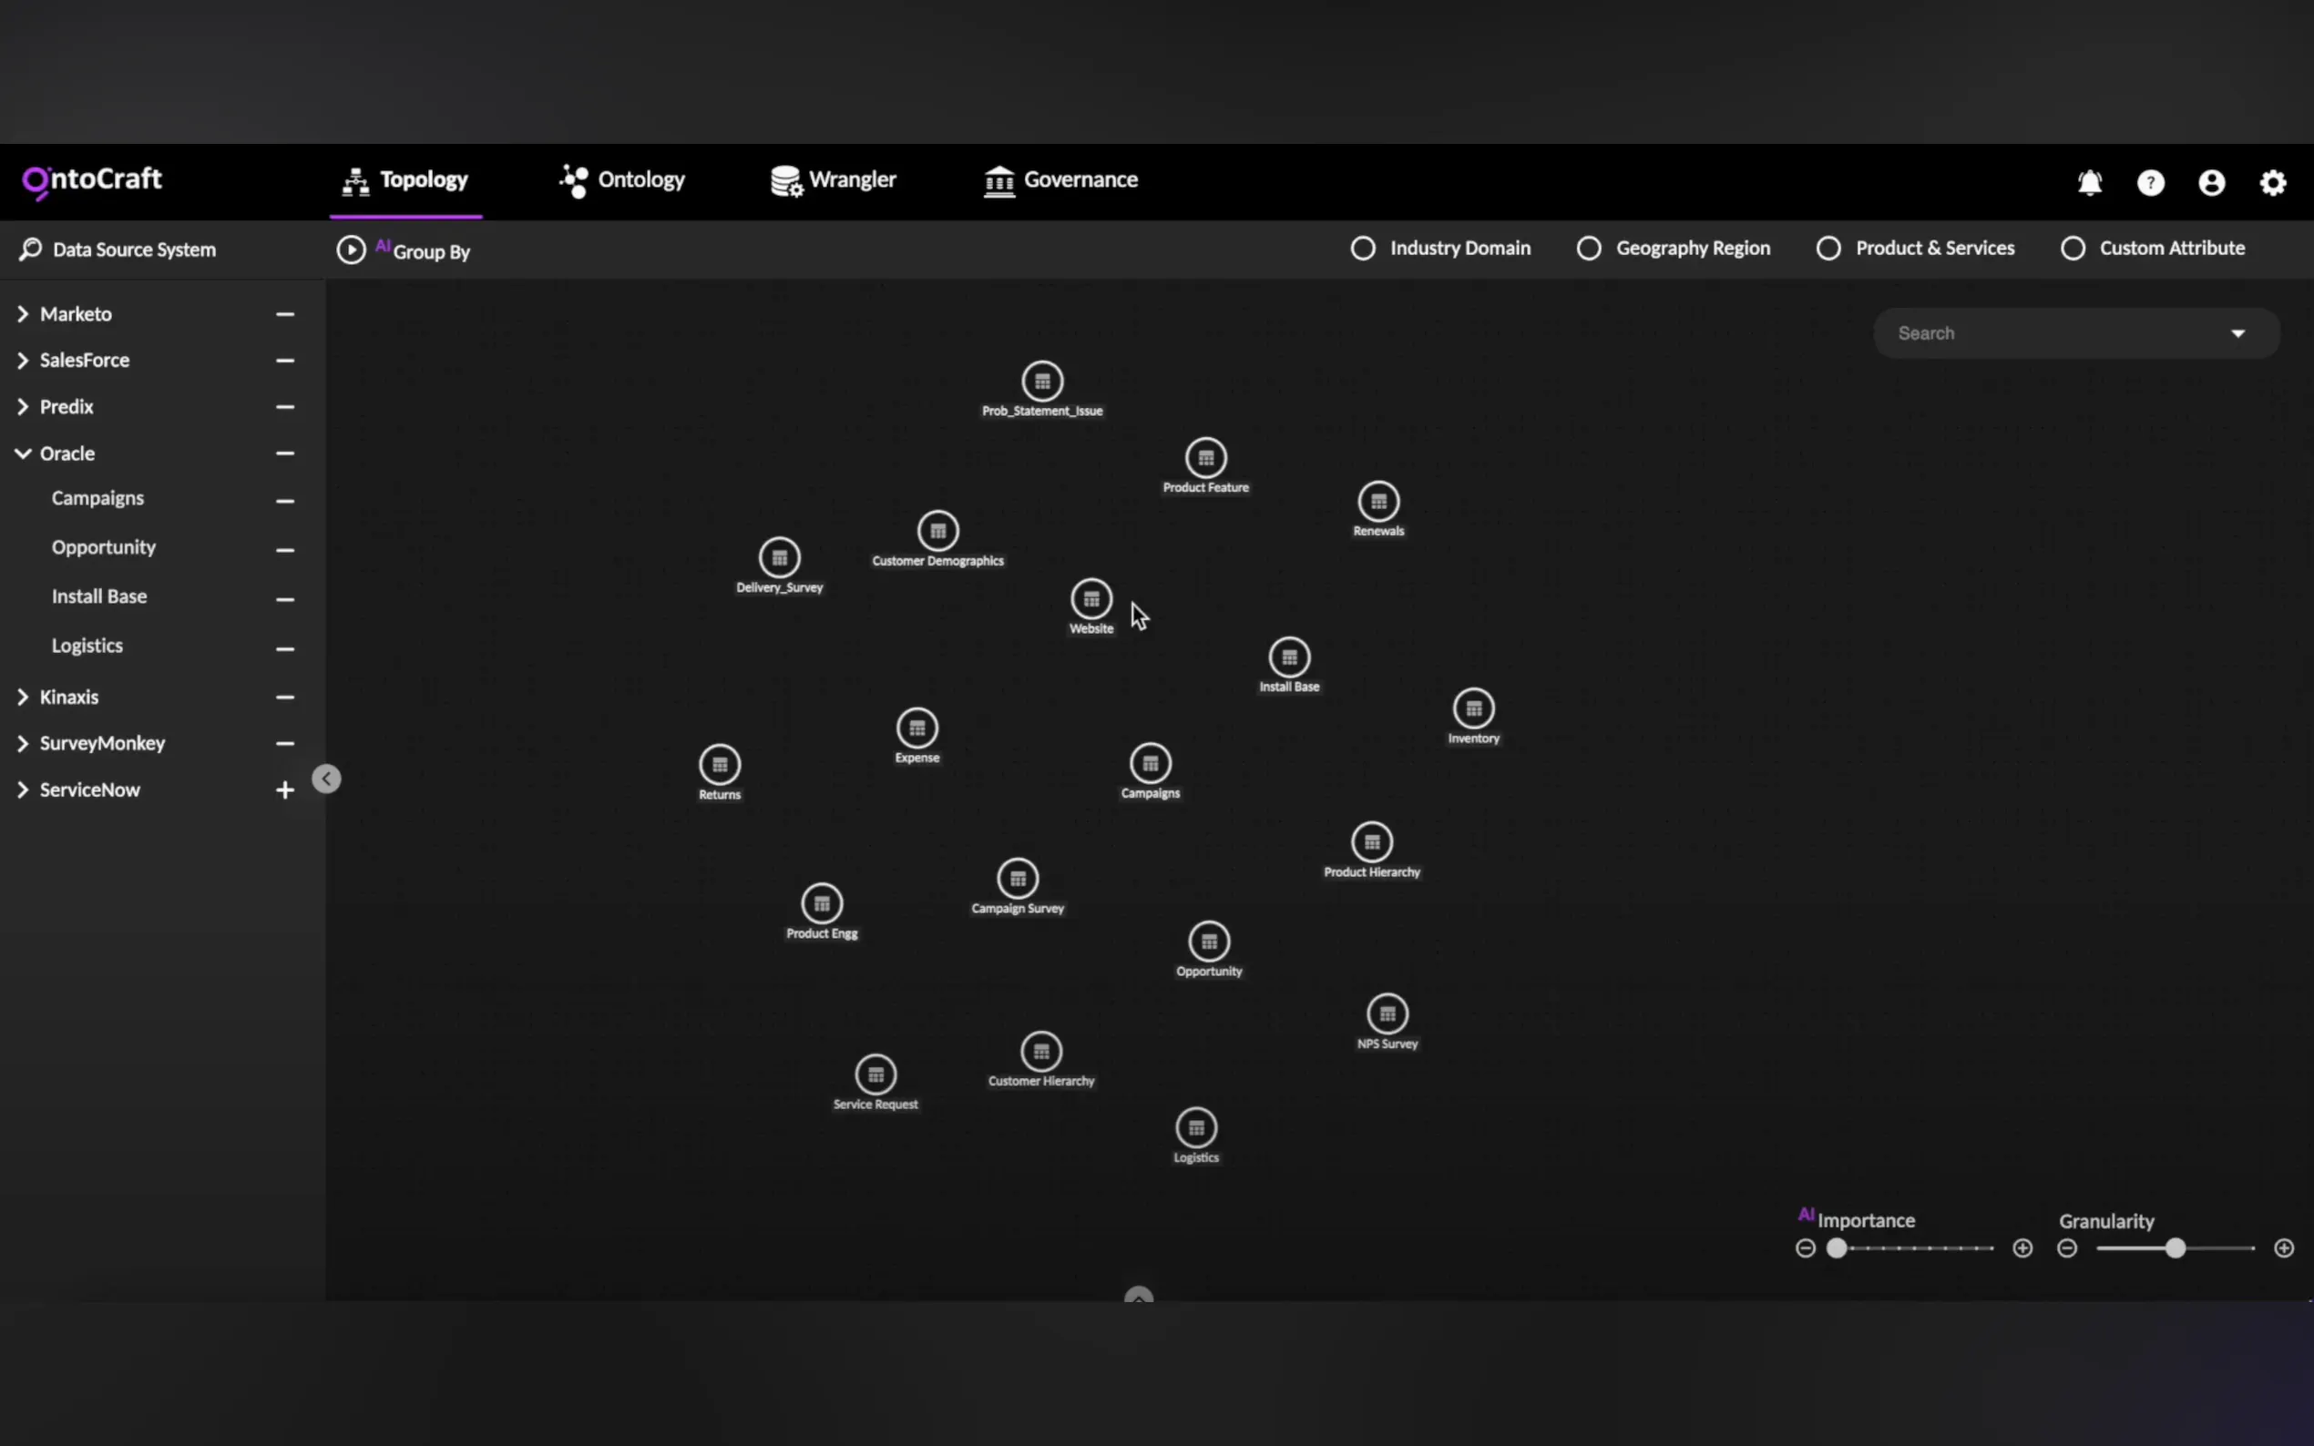Open the Search dropdown arrow
2314x1446 pixels.
[x=2237, y=334]
